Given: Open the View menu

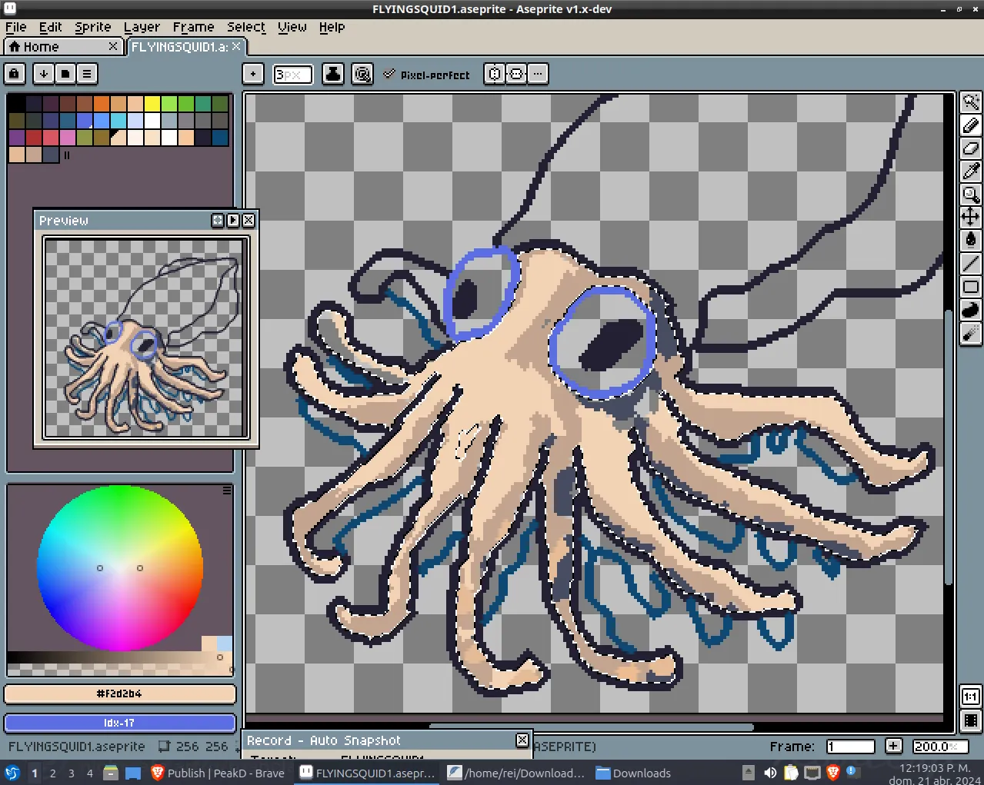Looking at the screenshot, I should pos(292,27).
